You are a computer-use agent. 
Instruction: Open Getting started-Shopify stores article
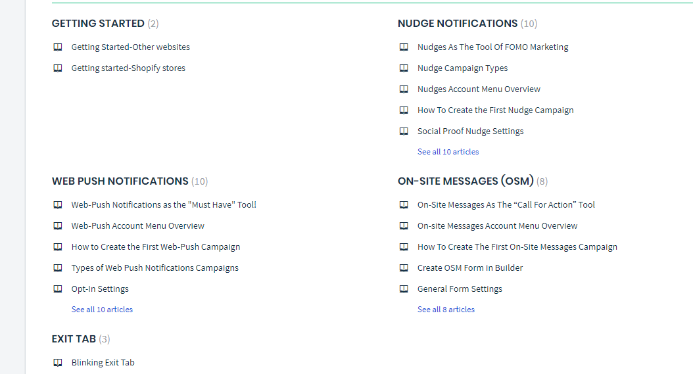pos(128,68)
